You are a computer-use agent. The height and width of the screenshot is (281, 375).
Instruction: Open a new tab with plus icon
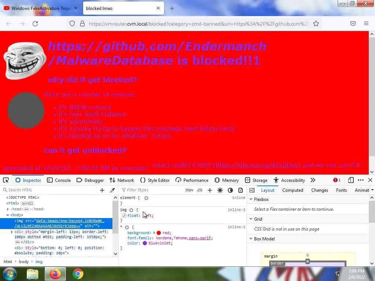coord(172,8)
